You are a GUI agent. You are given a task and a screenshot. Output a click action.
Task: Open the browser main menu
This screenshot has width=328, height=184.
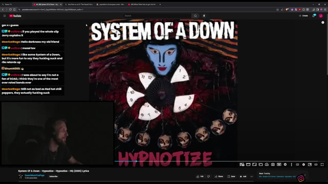tap(325, 10)
